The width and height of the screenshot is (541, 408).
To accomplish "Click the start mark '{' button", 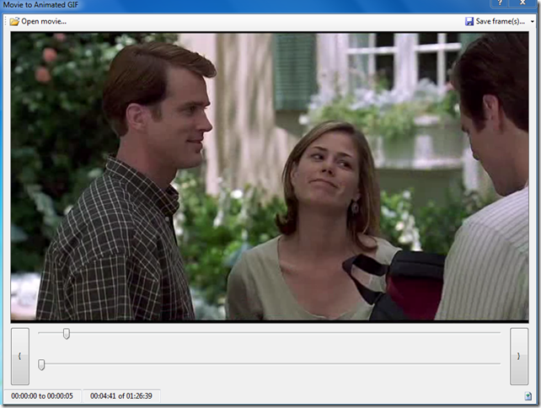I will click(x=20, y=357).
